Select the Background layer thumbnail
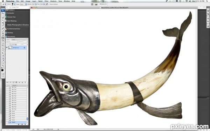The height and width of the screenshot is (131, 210). click(10, 48)
